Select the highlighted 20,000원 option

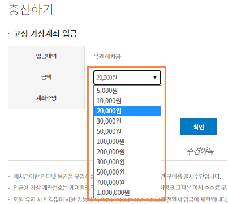(x=127, y=111)
